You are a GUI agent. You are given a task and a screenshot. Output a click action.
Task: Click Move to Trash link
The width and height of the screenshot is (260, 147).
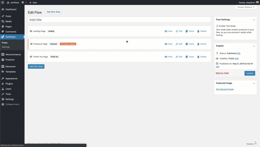(222, 73)
